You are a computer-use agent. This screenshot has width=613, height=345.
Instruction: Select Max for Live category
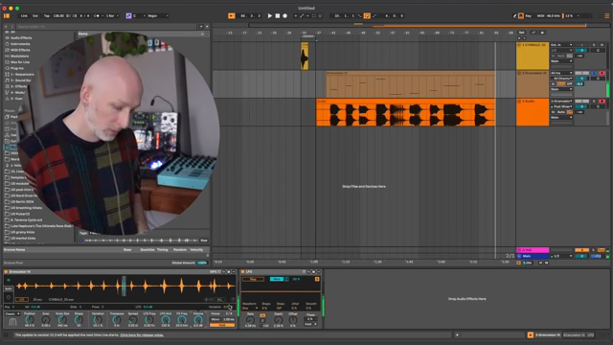click(20, 62)
